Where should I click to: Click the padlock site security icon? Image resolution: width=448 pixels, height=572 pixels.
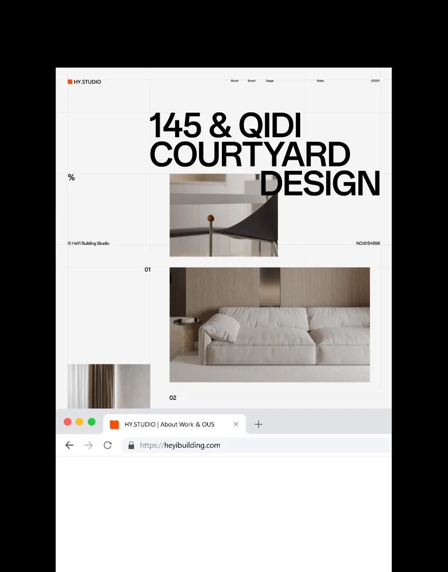tap(131, 445)
